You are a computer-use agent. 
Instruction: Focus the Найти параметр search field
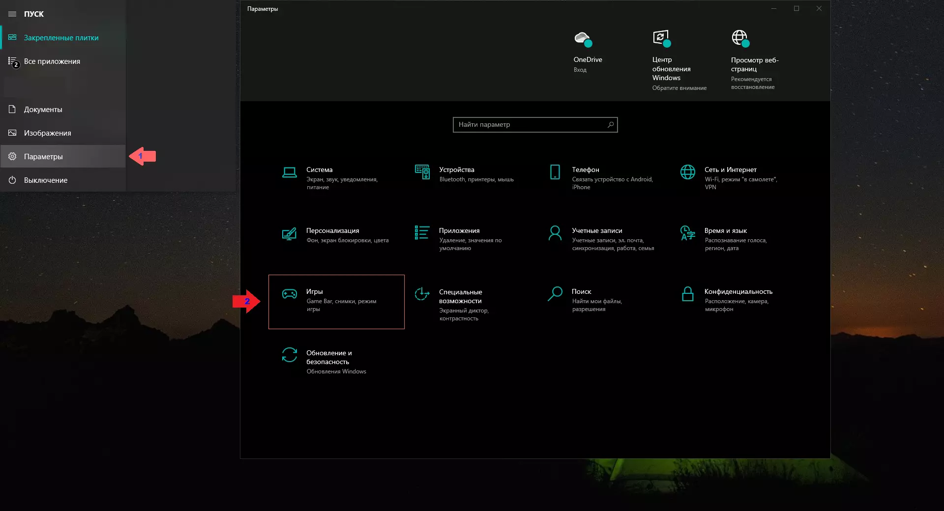pos(535,125)
